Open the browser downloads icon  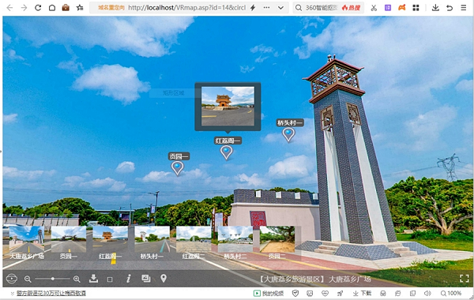[x=435, y=8]
